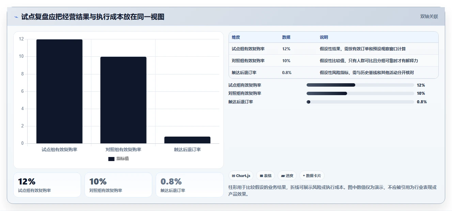This screenshot has height=211, width=452.
Task: Select the 进度 tag chip
Action: coord(287,176)
